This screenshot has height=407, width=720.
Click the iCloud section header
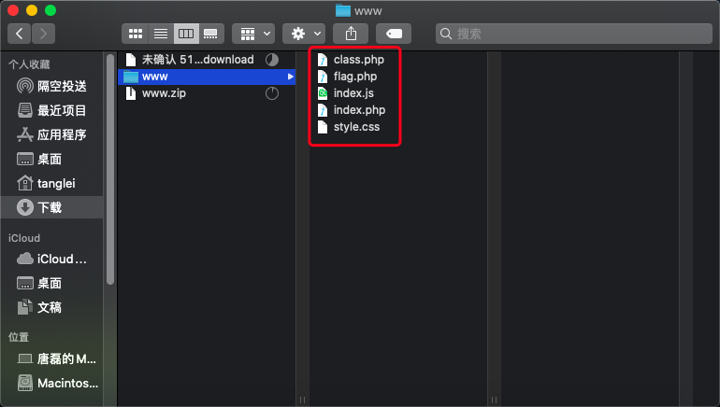24,238
